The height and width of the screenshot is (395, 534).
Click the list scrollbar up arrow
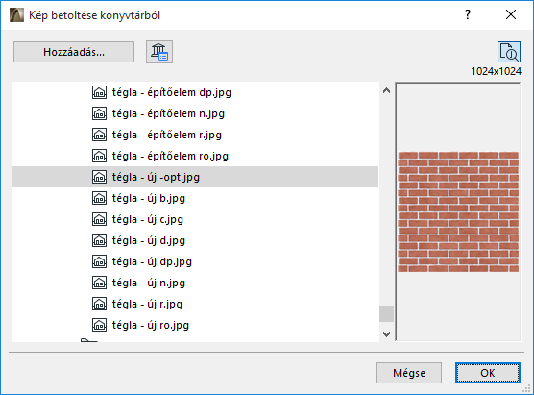click(386, 90)
